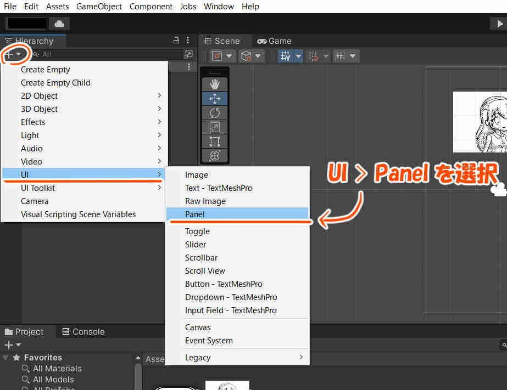The width and height of the screenshot is (507, 390).
Task: Choose Input Field - TextMeshPro
Action: pyautogui.click(x=238, y=310)
